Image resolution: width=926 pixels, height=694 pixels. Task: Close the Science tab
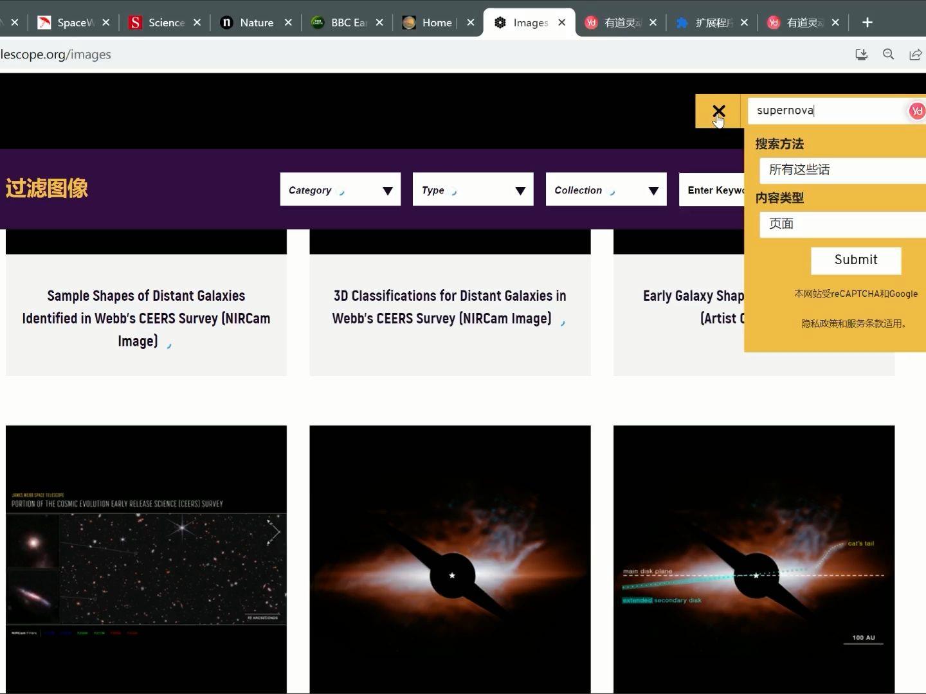(x=197, y=22)
